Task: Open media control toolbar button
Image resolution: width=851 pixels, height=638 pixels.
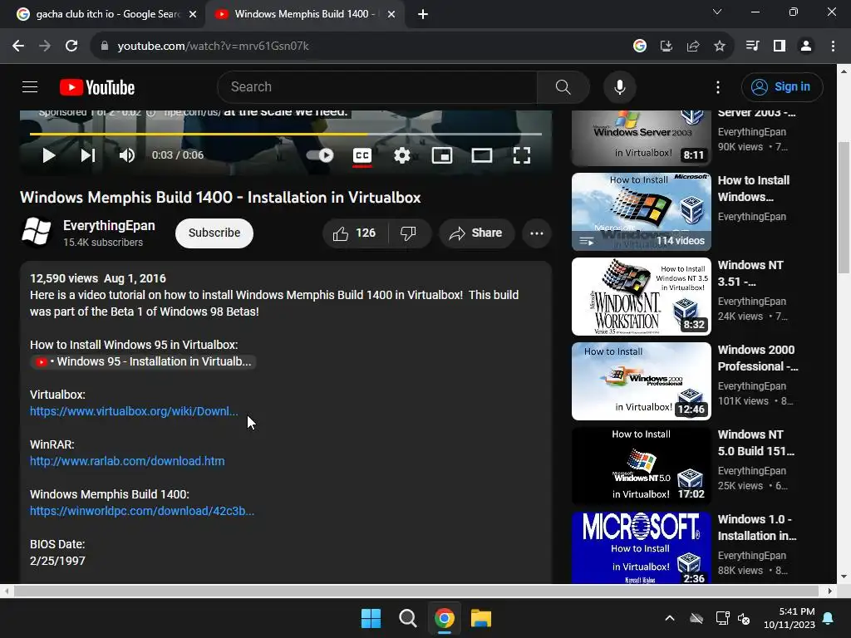Action: point(752,47)
